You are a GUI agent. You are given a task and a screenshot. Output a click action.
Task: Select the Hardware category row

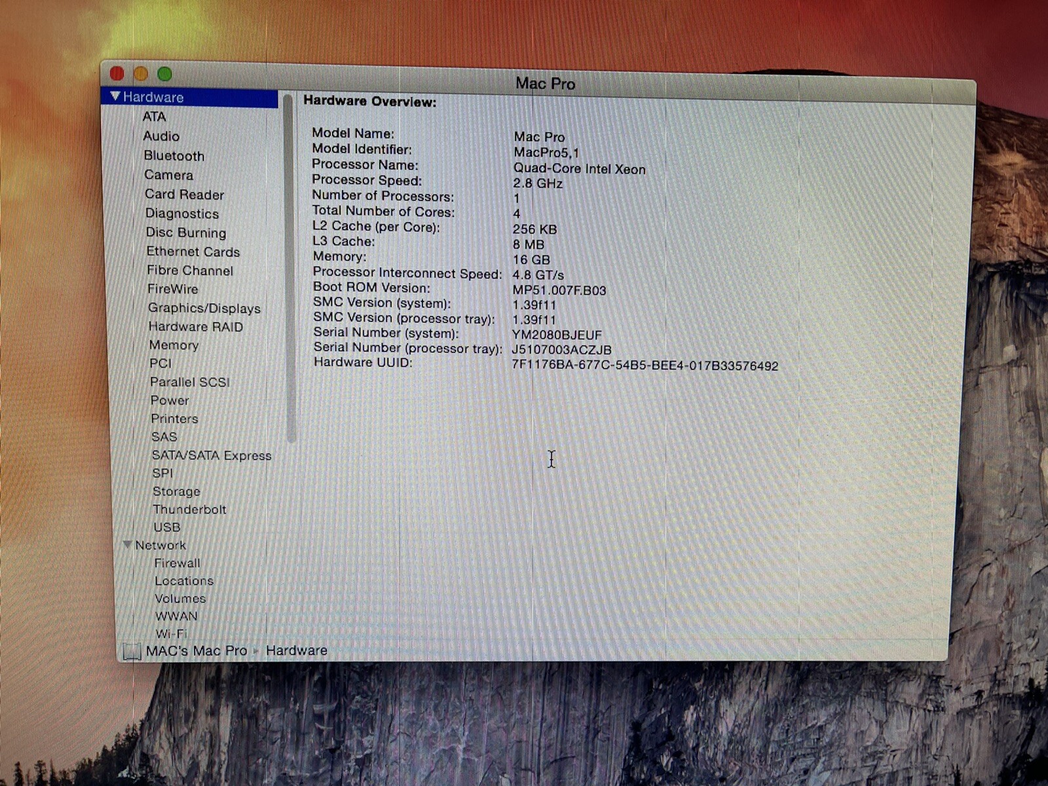pyautogui.click(x=190, y=97)
